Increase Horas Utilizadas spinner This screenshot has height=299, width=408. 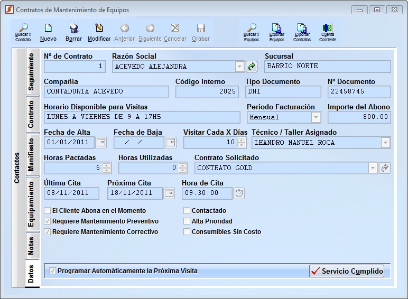pyautogui.click(x=183, y=165)
